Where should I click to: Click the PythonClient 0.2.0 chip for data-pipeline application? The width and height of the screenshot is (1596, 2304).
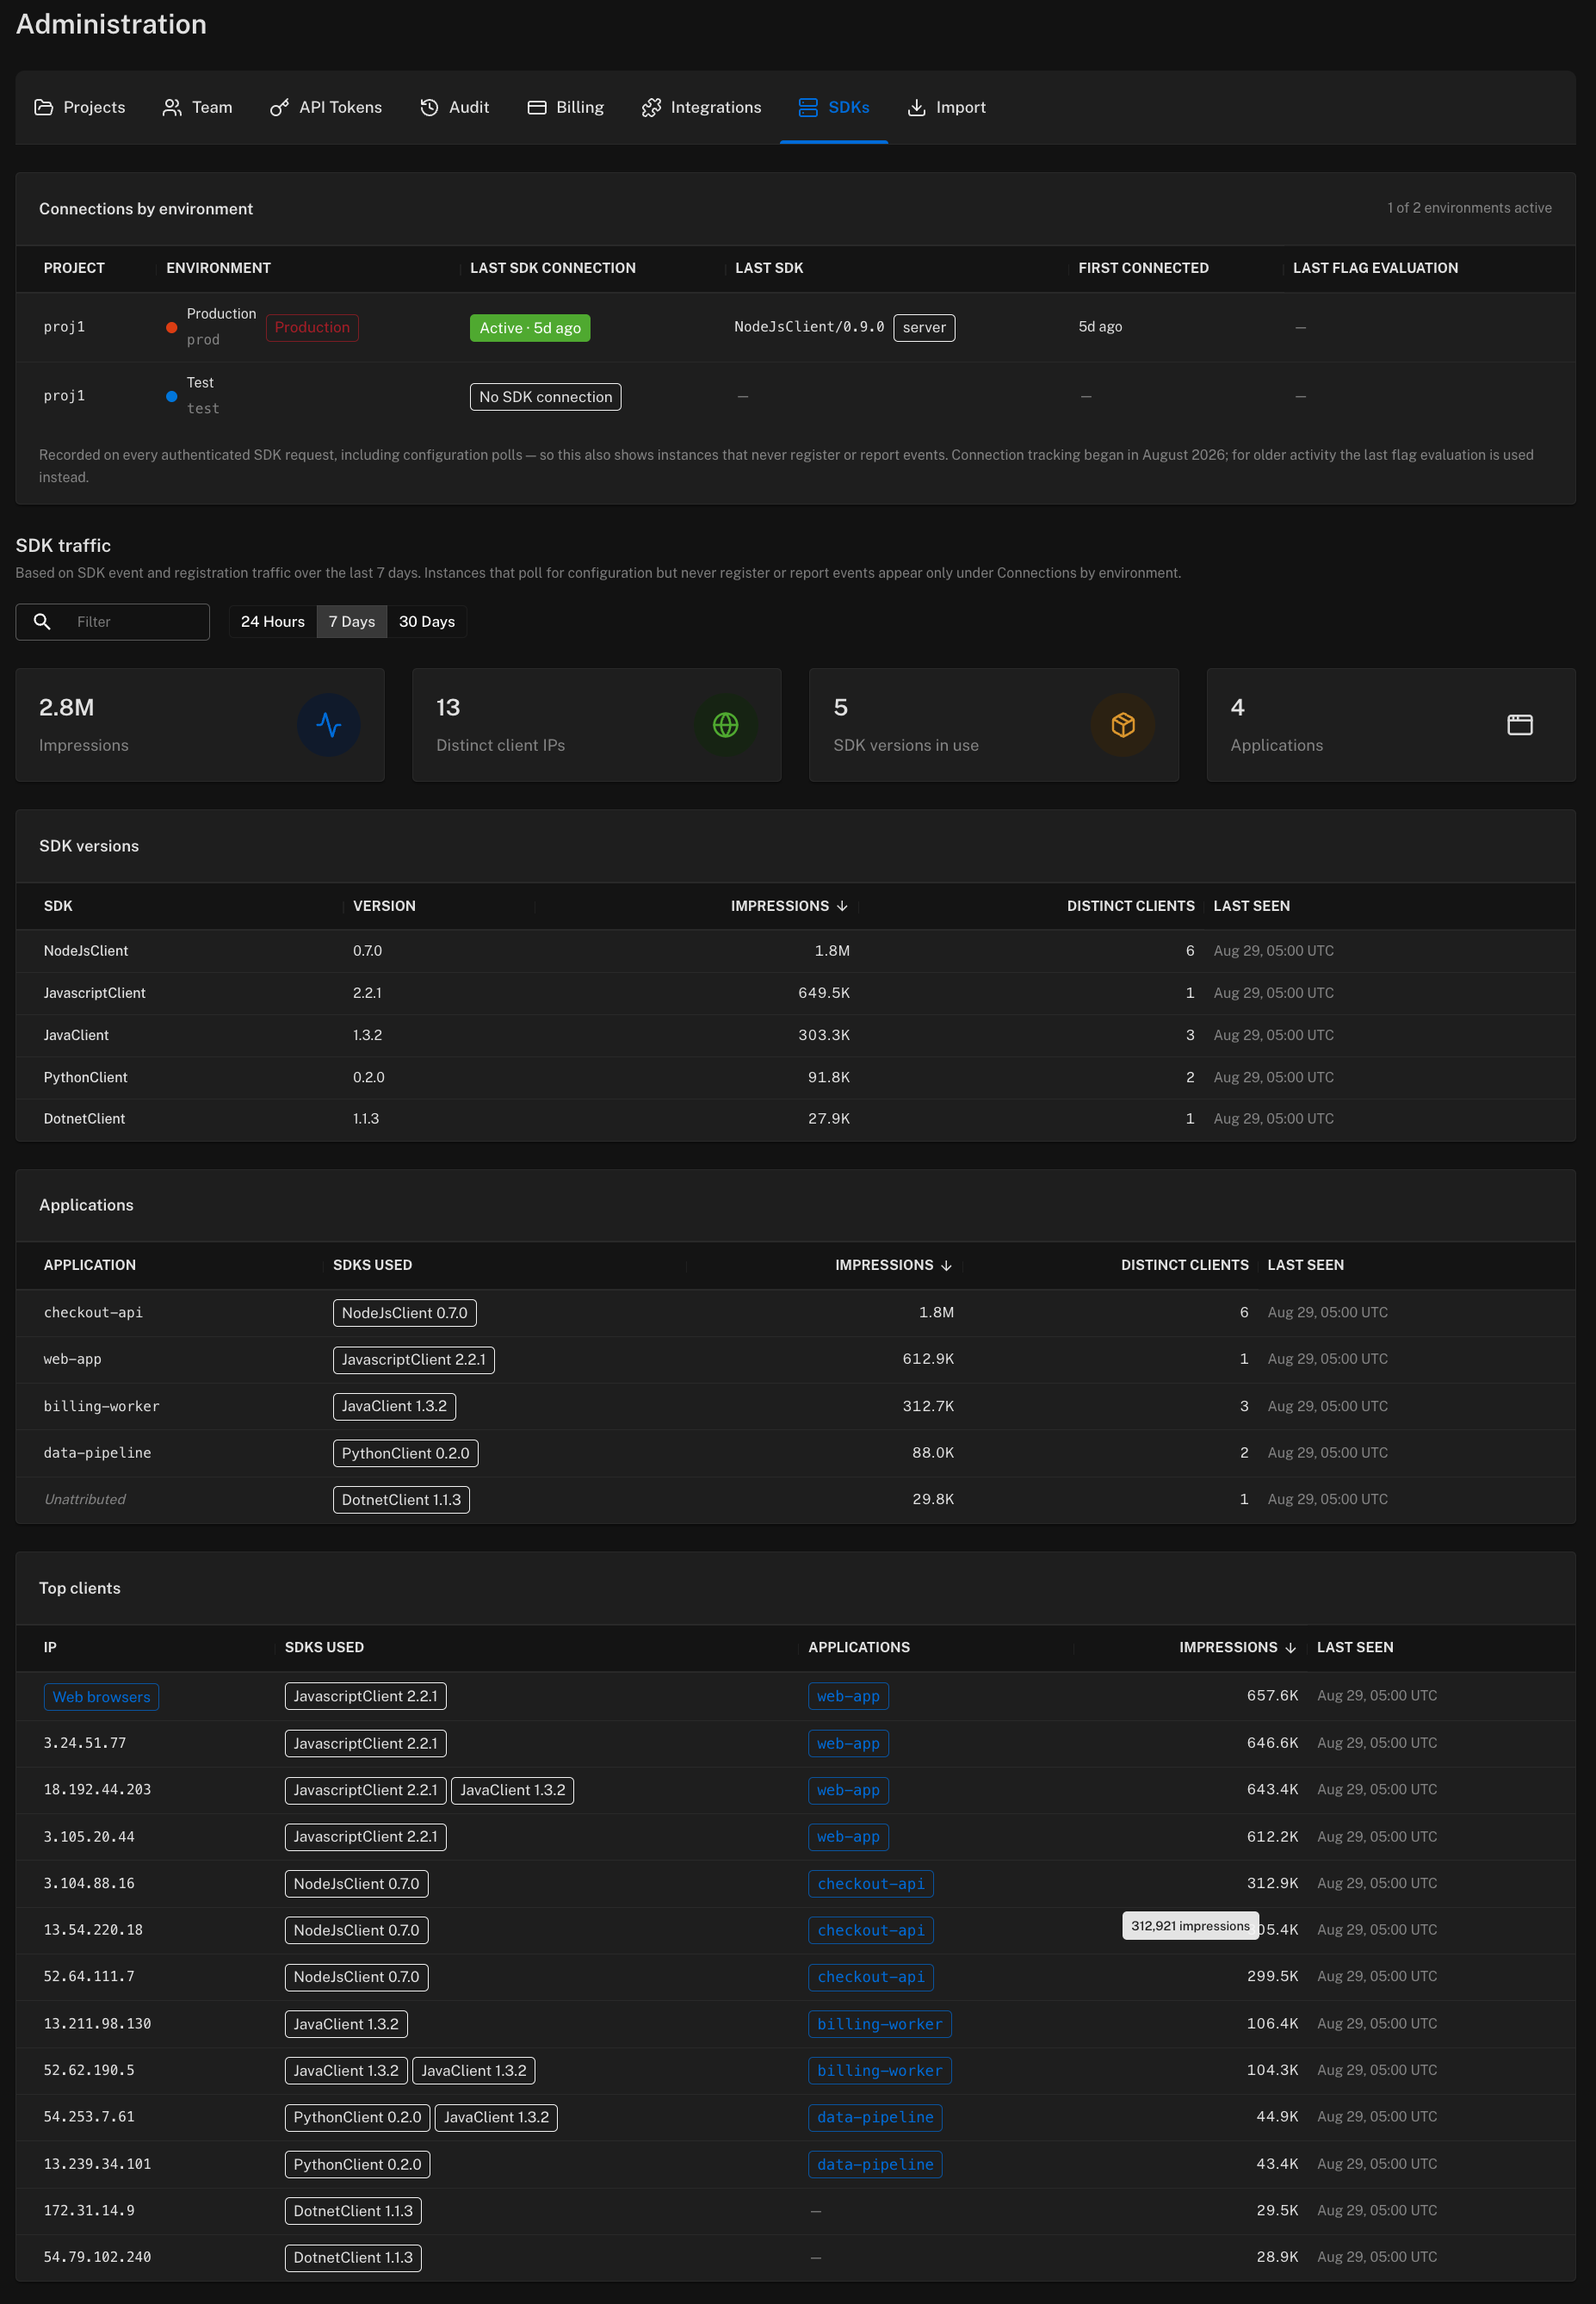point(405,1453)
